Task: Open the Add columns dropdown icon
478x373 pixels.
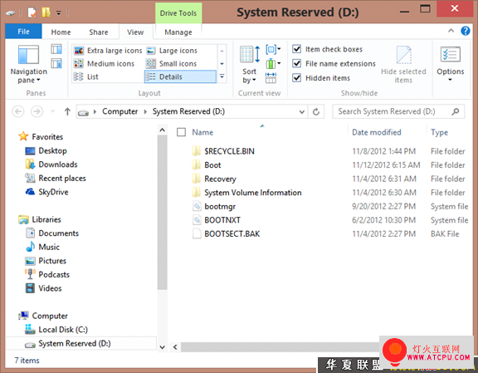Action: [x=273, y=64]
